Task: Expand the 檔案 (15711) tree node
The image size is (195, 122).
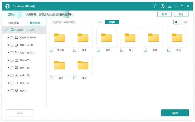Action: (x=8, y=45)
